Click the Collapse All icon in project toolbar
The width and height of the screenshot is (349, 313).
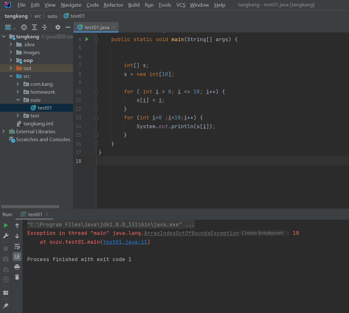45,28
